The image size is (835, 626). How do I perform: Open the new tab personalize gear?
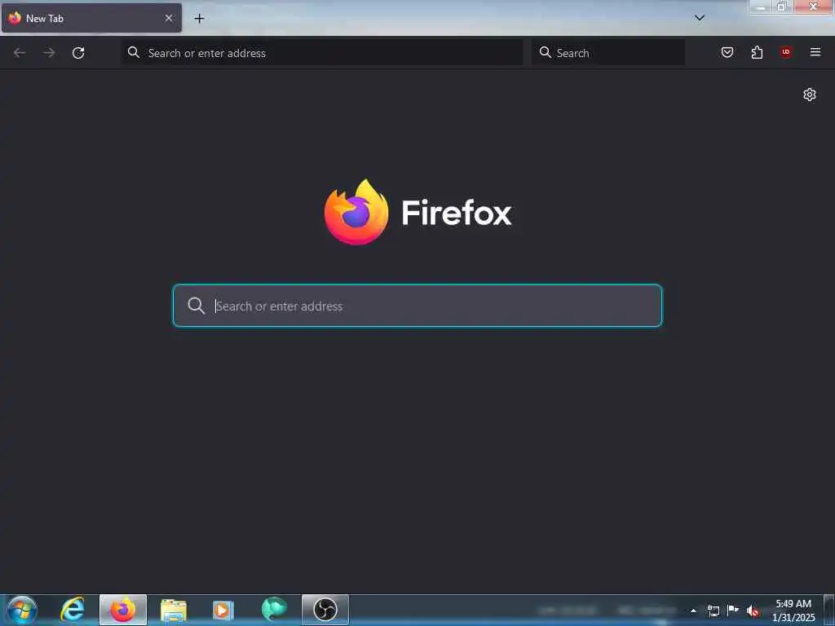pos(810,95)
